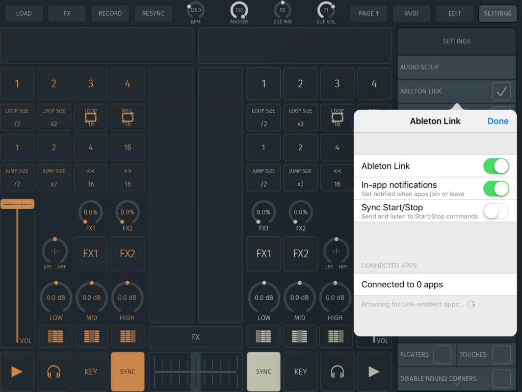Open the SETTINGS tab at top right
This screenshot has height=392, width=522.
(x=498, y=13)
